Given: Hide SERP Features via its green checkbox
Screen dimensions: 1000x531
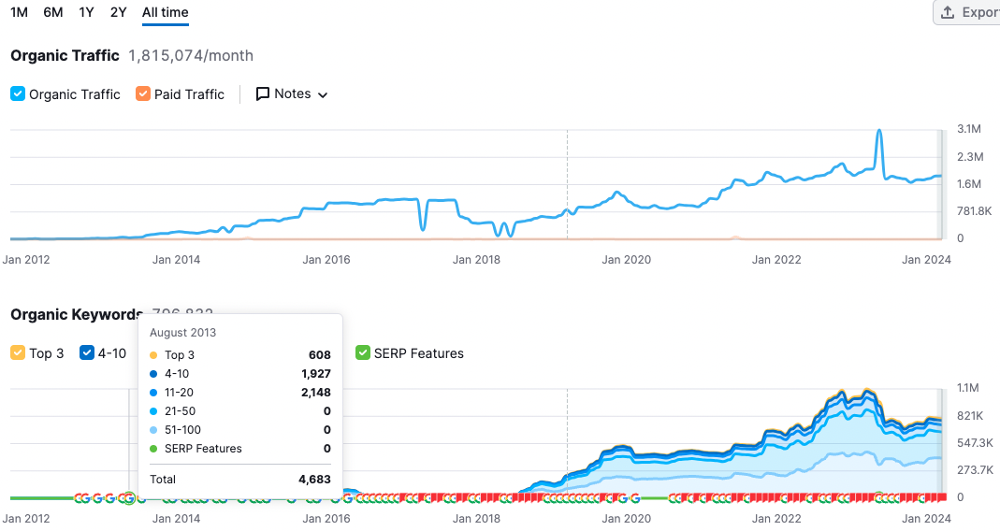Looking at the screenshot, I should [363, 352].
